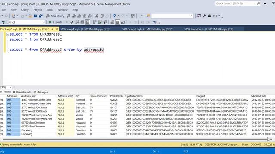Viewport: 275px width, 154px height.
Task: Click the icon right of the Redo dropdown
Action: point(133,16)
